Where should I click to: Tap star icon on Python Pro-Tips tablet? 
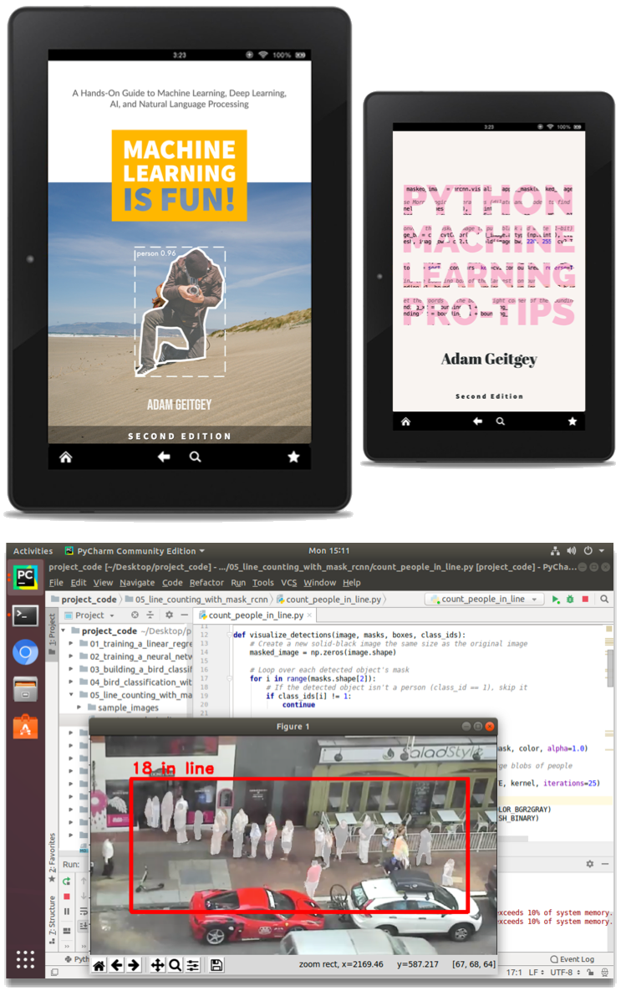point(573,421)
